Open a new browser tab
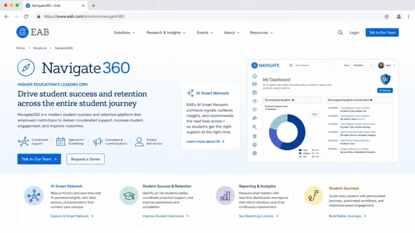 coord(93,6)
